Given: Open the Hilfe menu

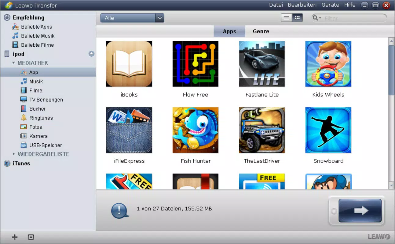Looking at the screenshot, I should 350,5.
